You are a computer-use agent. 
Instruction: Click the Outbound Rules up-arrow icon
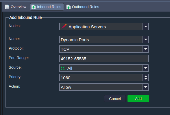69,7
